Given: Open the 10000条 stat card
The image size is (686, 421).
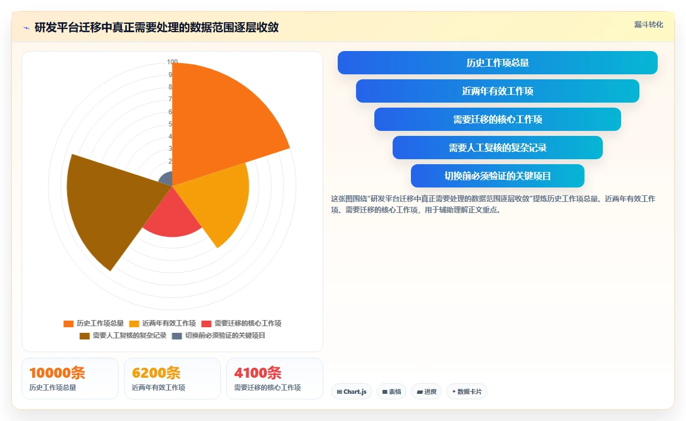Looking at the screenshot, I should pos(70,378).
